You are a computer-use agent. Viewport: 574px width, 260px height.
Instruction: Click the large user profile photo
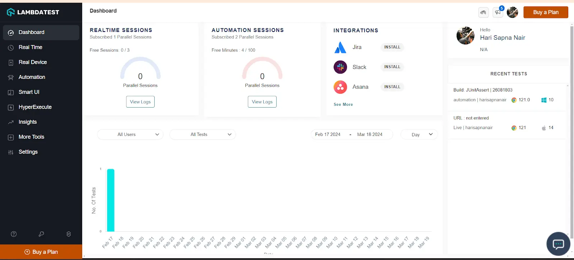pos(465,36)
